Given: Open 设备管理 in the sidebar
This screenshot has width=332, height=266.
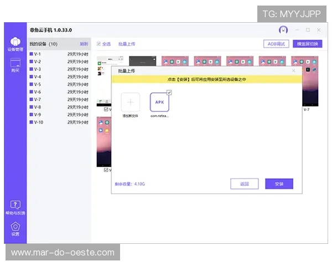Looking at the screenshot, I should pos(15,44).
